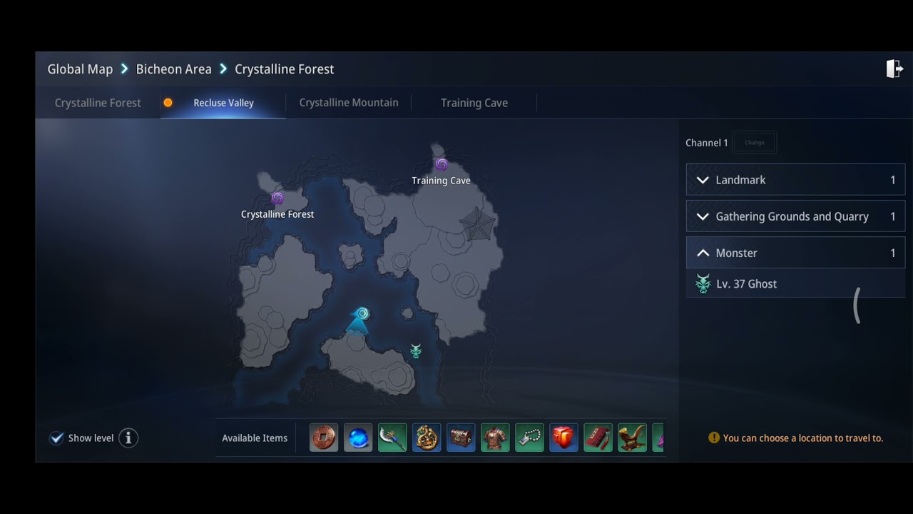
Task: Exit the map with door icon
Action: 894,69
